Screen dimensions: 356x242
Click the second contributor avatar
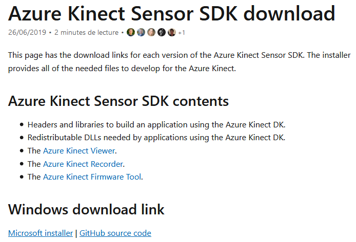141,32
